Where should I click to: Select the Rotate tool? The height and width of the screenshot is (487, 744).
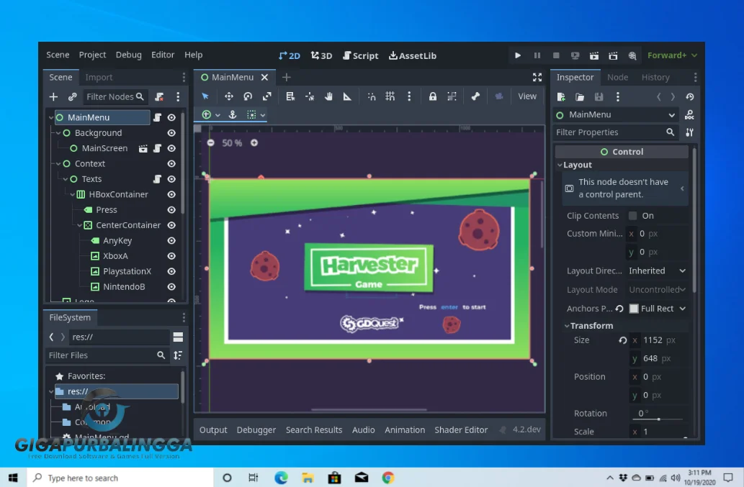pos(248,96)
